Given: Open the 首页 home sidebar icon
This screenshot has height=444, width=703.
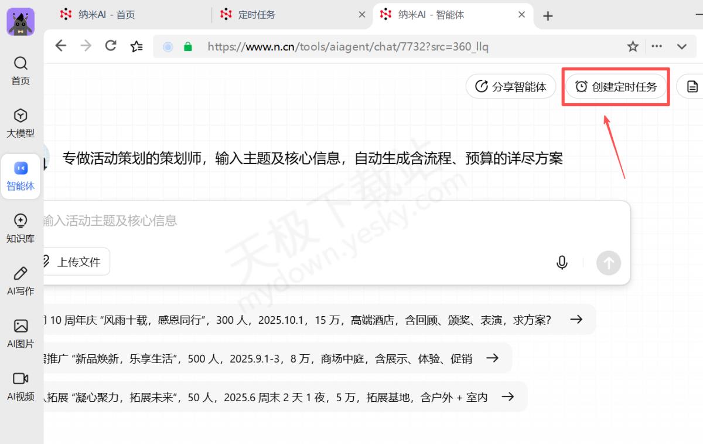Looking at the screenshot, I should pos(21,70).
